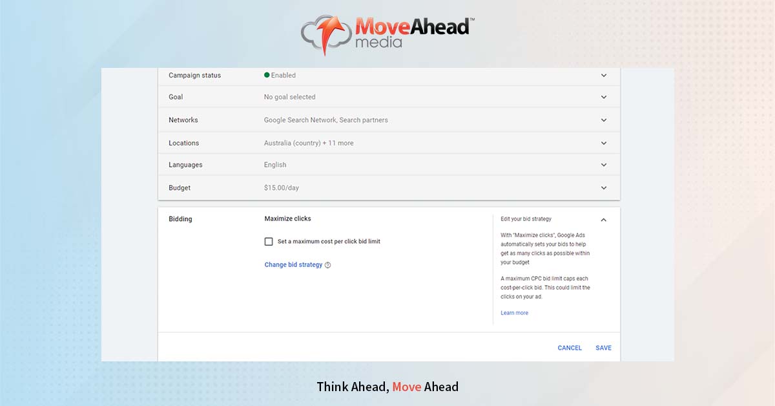Expand the Languages row chevron

click(604, 165)
